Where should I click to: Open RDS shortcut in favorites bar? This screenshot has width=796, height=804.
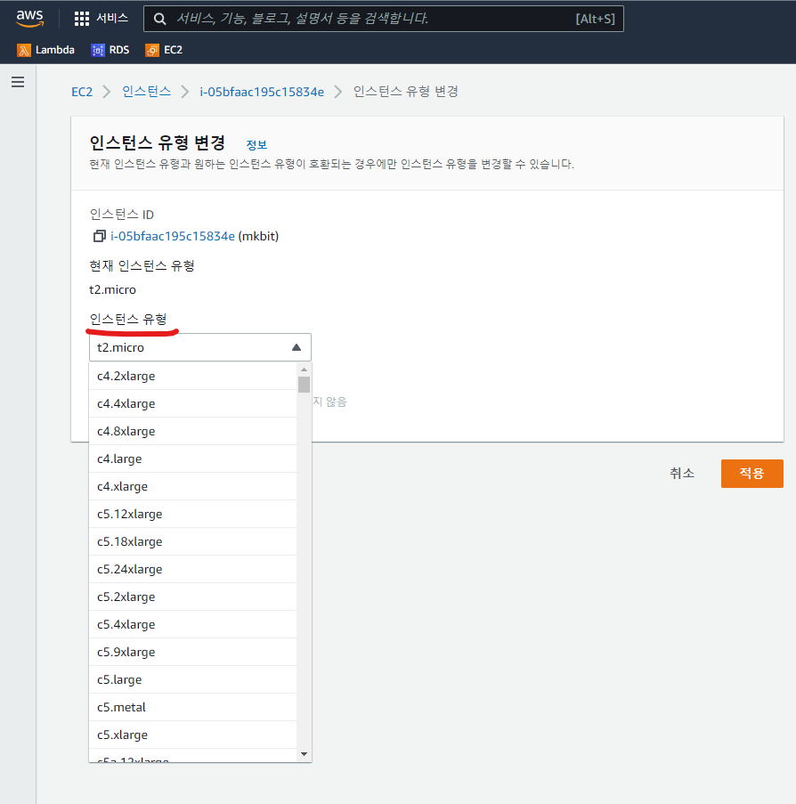pos(110,50)
